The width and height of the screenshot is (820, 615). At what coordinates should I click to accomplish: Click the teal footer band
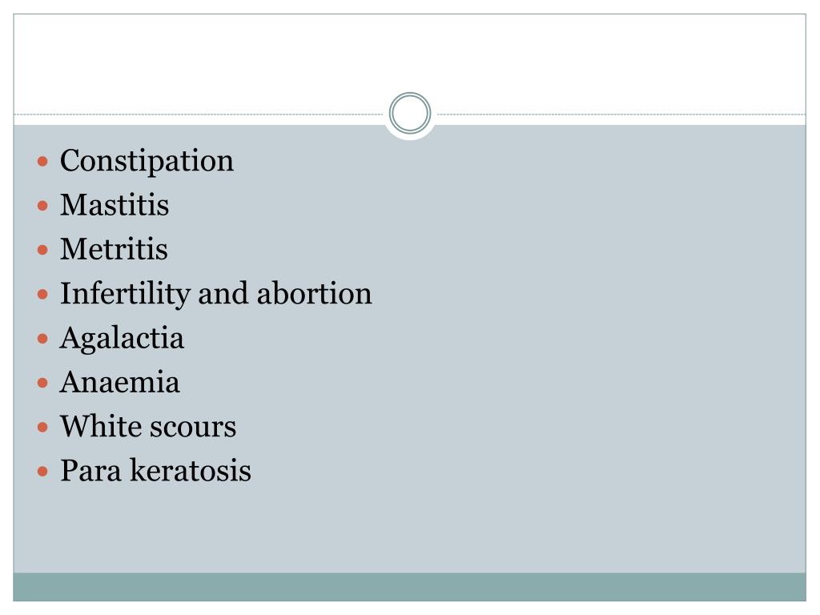click(x=410, y=586)
